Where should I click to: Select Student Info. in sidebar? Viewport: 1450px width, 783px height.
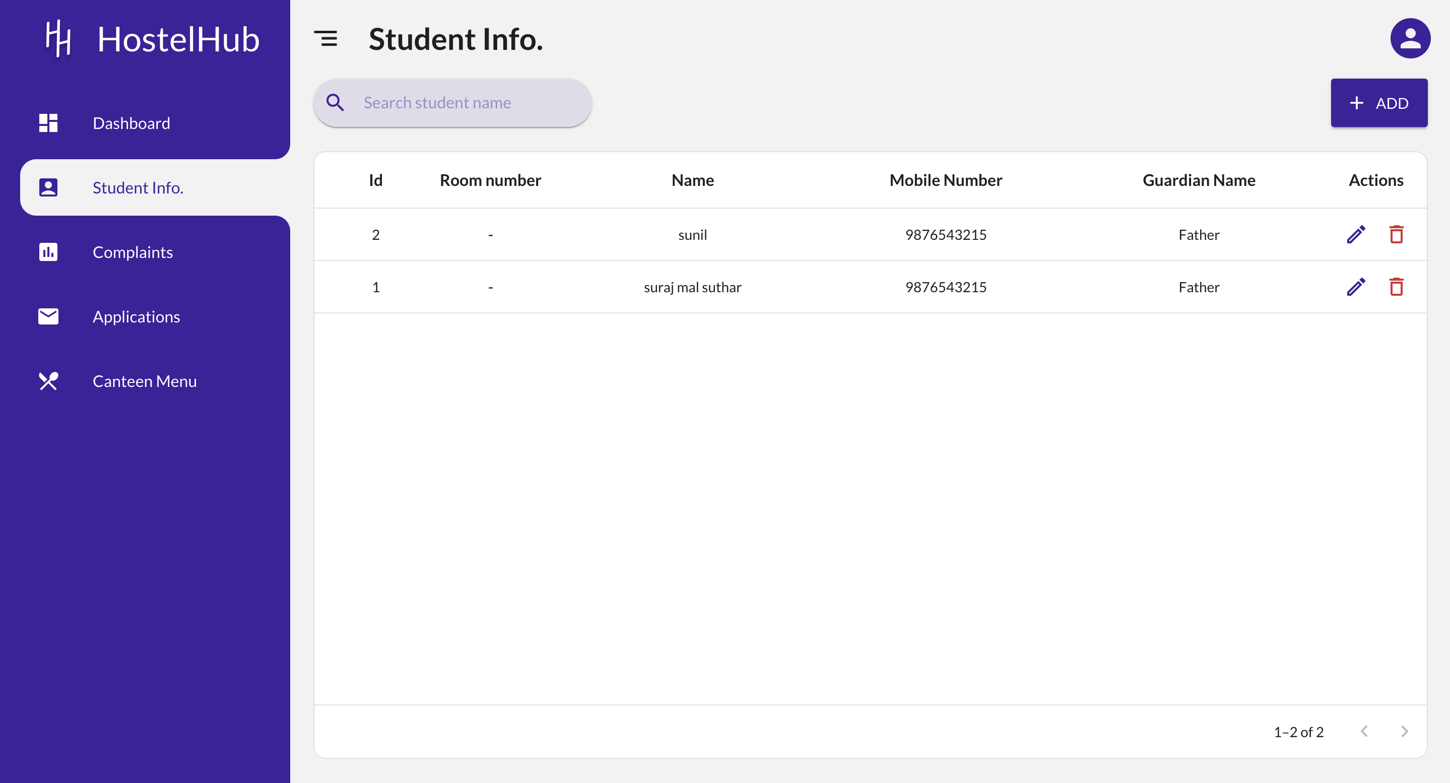(x=138, y=187)
